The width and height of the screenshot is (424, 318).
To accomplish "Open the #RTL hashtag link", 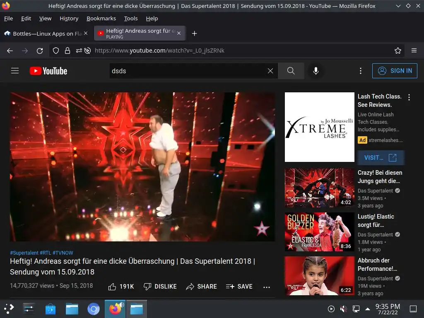I will click(46, 253).
